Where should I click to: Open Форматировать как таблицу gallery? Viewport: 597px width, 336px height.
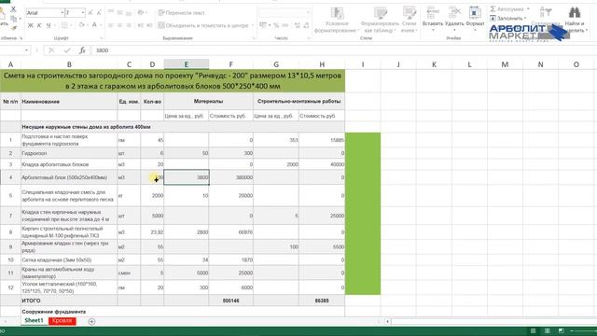[380, 20]
